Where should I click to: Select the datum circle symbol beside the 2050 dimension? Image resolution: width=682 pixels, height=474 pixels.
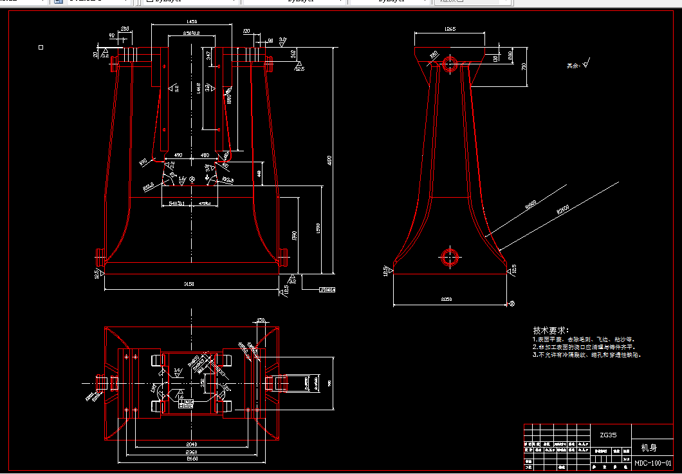[x=512, y=303]
